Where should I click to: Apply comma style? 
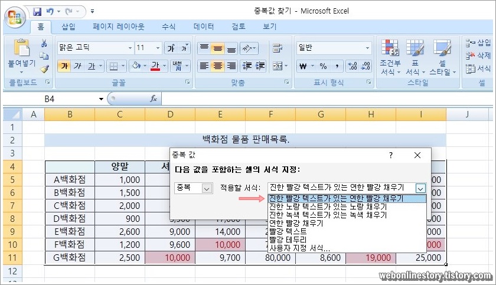point(337,66)
